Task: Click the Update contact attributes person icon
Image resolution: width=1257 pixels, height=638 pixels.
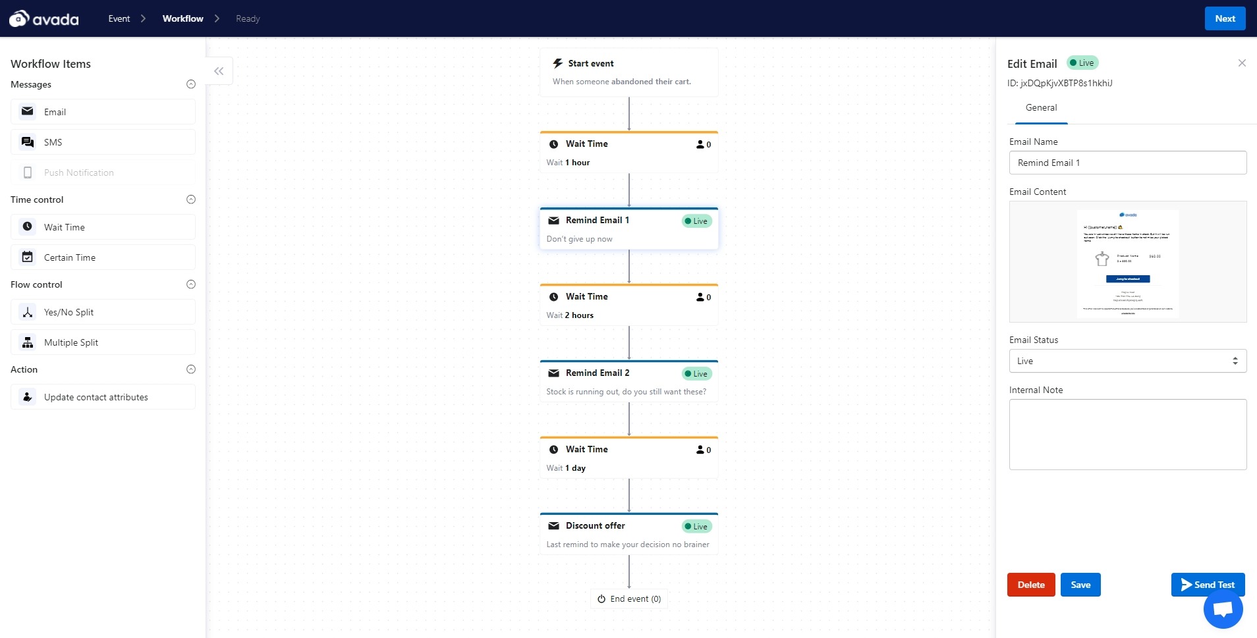Action: (x=28, y=397)
